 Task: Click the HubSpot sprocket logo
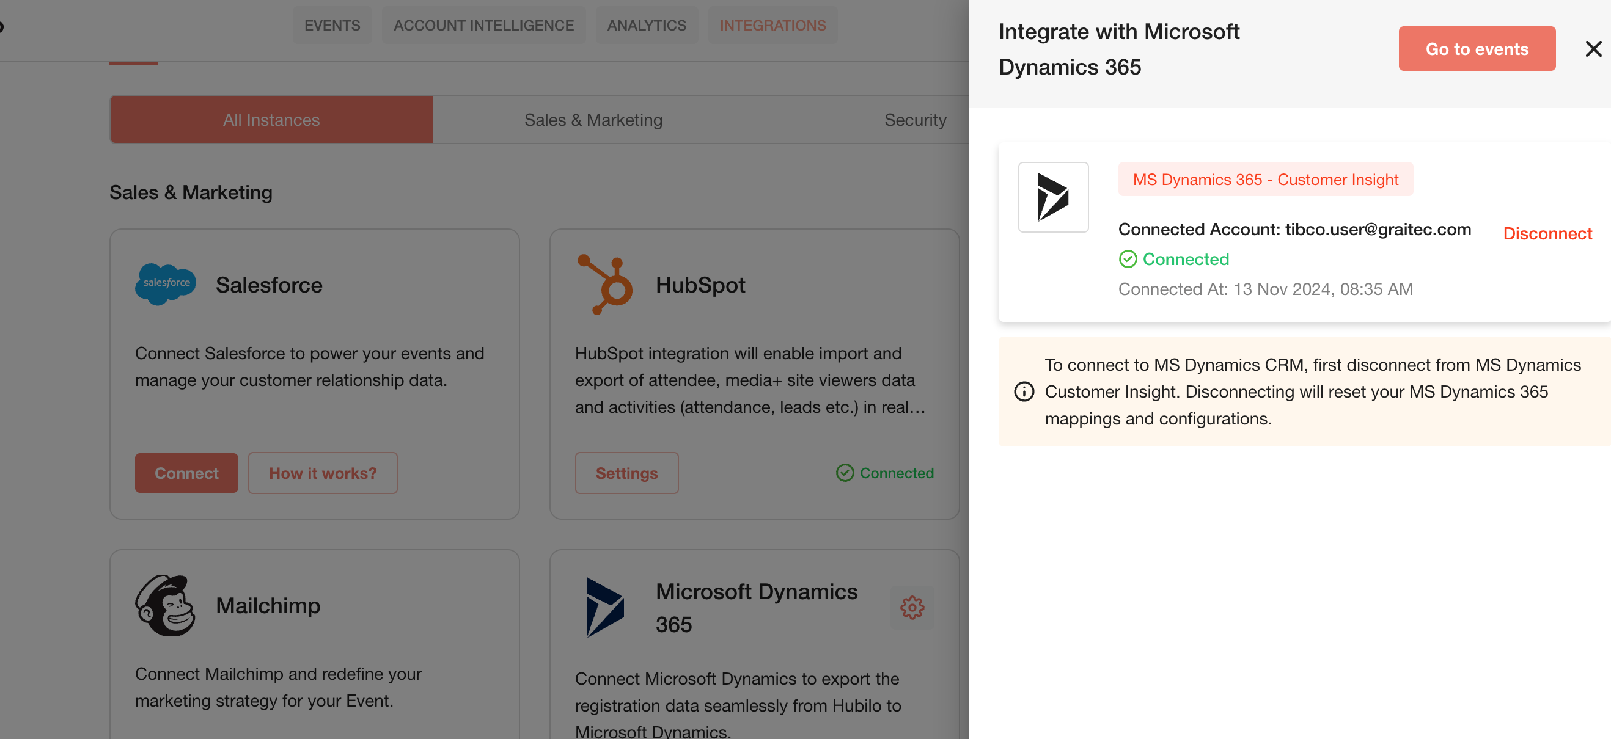click(x=605, y=285)
